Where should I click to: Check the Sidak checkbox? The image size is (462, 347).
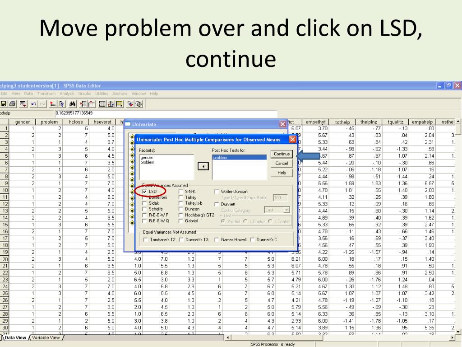[x=145, y=203]
